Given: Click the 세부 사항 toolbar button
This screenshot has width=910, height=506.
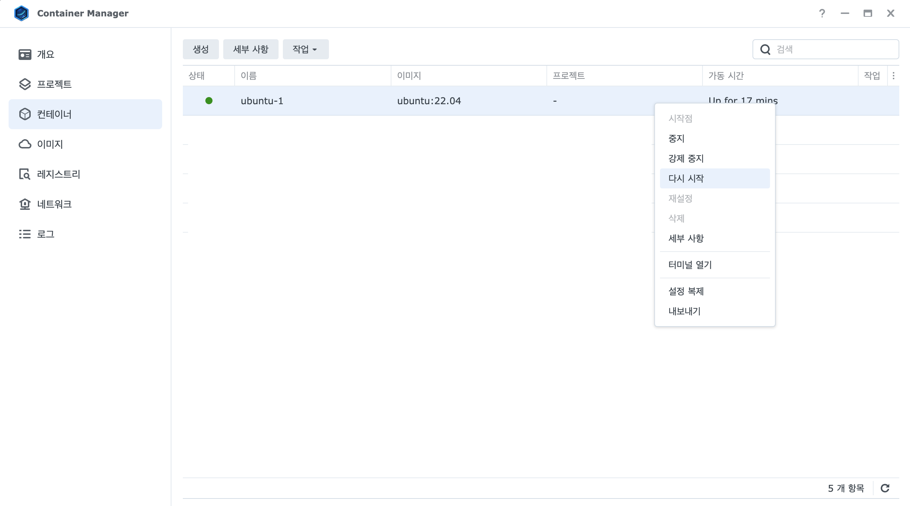Looking at the screenshot, I should coord(250,49).
